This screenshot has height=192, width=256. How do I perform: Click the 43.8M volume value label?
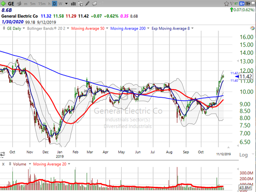[245, 188]
